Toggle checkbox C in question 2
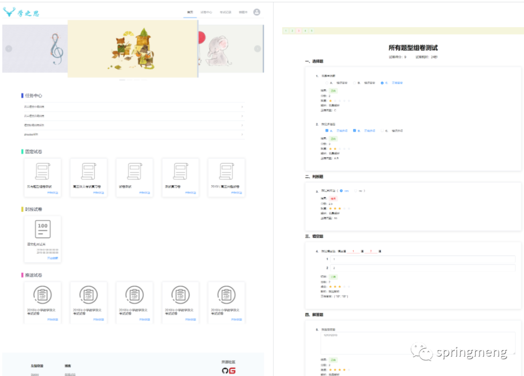 pos(382,131)
